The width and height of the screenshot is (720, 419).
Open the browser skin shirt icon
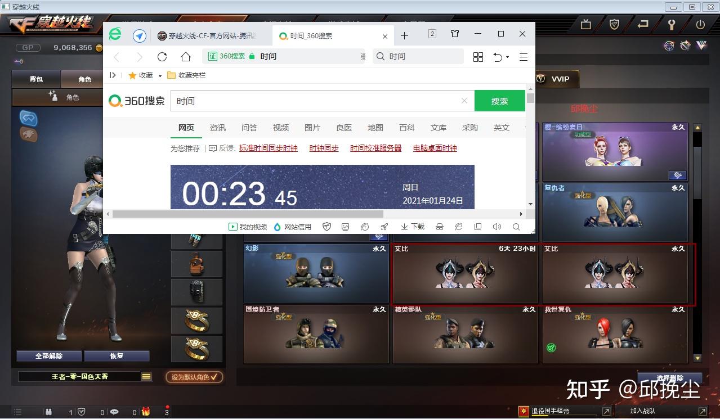click(x=455, y=34)
